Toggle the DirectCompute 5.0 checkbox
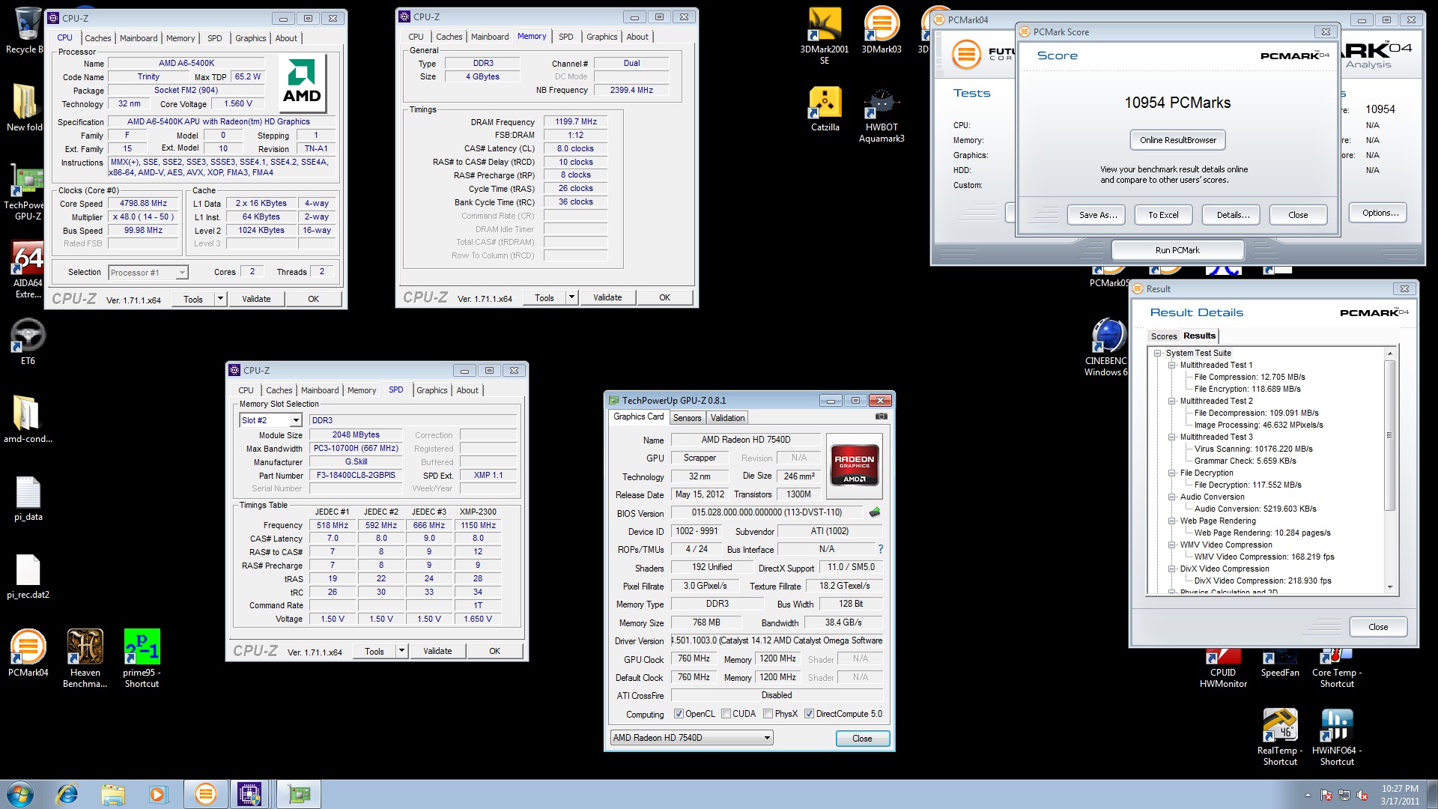The image size is (1438, 809). click(x=809, y=714)
